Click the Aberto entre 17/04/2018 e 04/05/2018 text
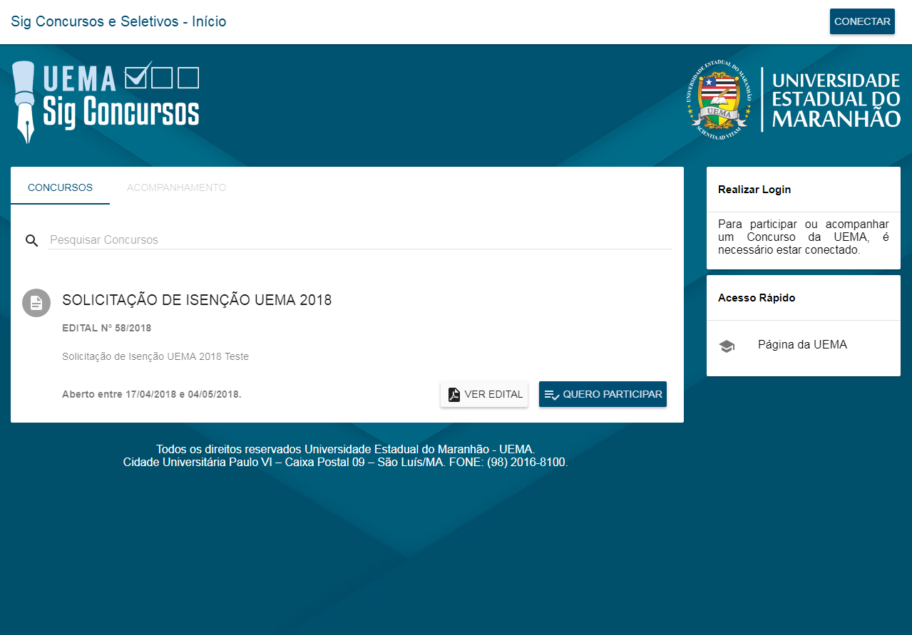 tap(152, 394)
